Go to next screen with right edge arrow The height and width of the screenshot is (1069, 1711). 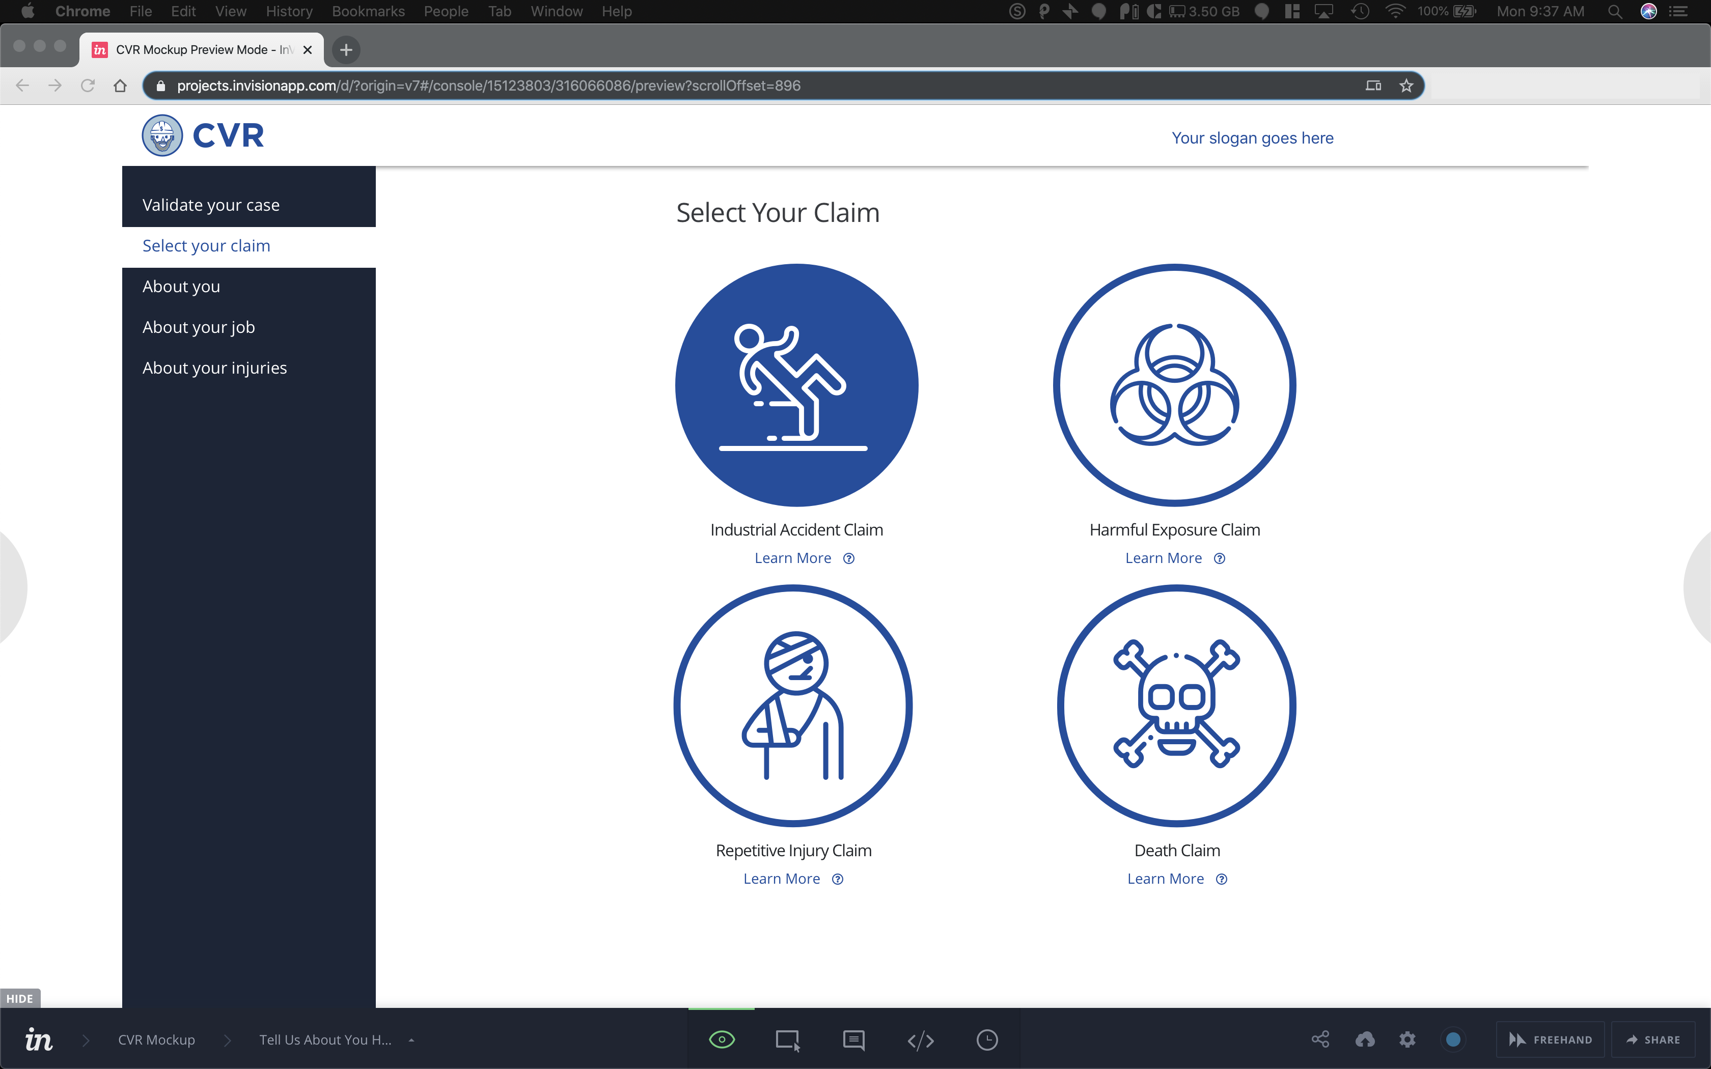[x=1699, y=587]
